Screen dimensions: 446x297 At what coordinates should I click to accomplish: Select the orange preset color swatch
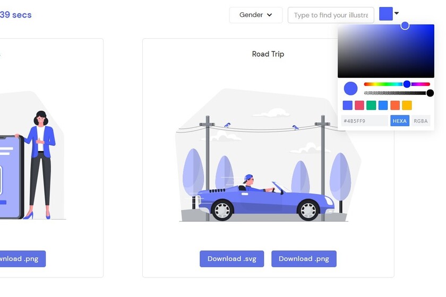pos(395,106)
